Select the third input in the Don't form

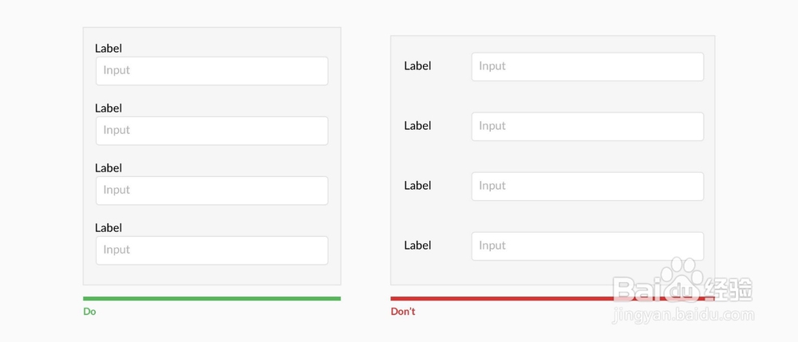(587, 187)
